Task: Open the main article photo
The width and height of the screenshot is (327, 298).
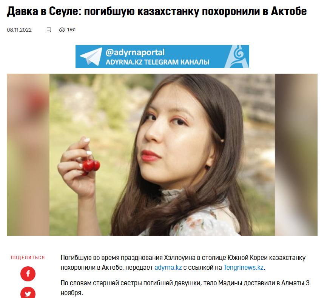Action: (x=162, y=154)
